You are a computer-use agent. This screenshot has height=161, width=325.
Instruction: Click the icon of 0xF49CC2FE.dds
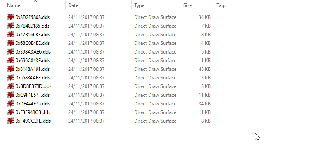click(x=11, y=121)
